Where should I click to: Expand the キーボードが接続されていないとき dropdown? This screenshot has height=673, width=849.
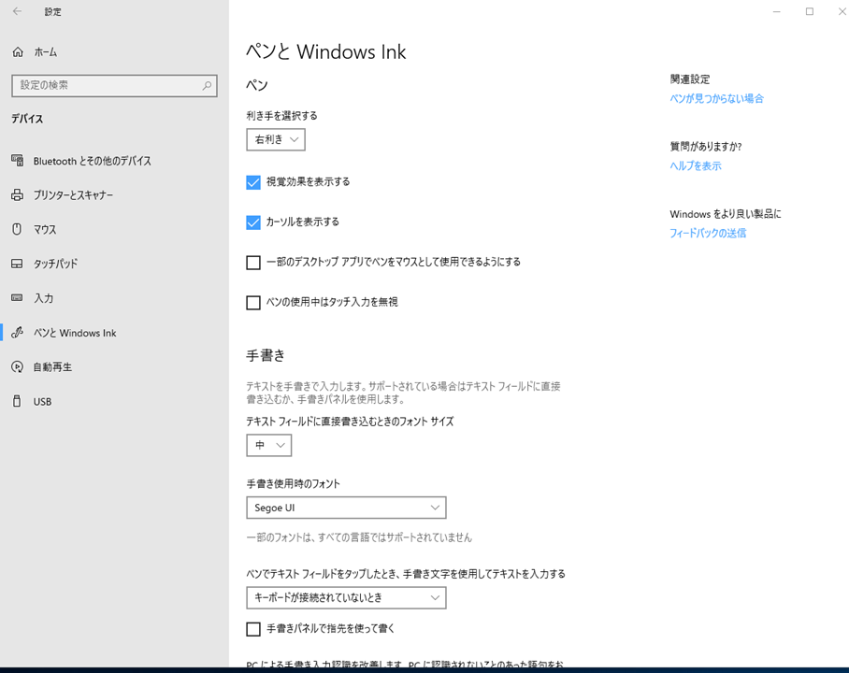346,597
